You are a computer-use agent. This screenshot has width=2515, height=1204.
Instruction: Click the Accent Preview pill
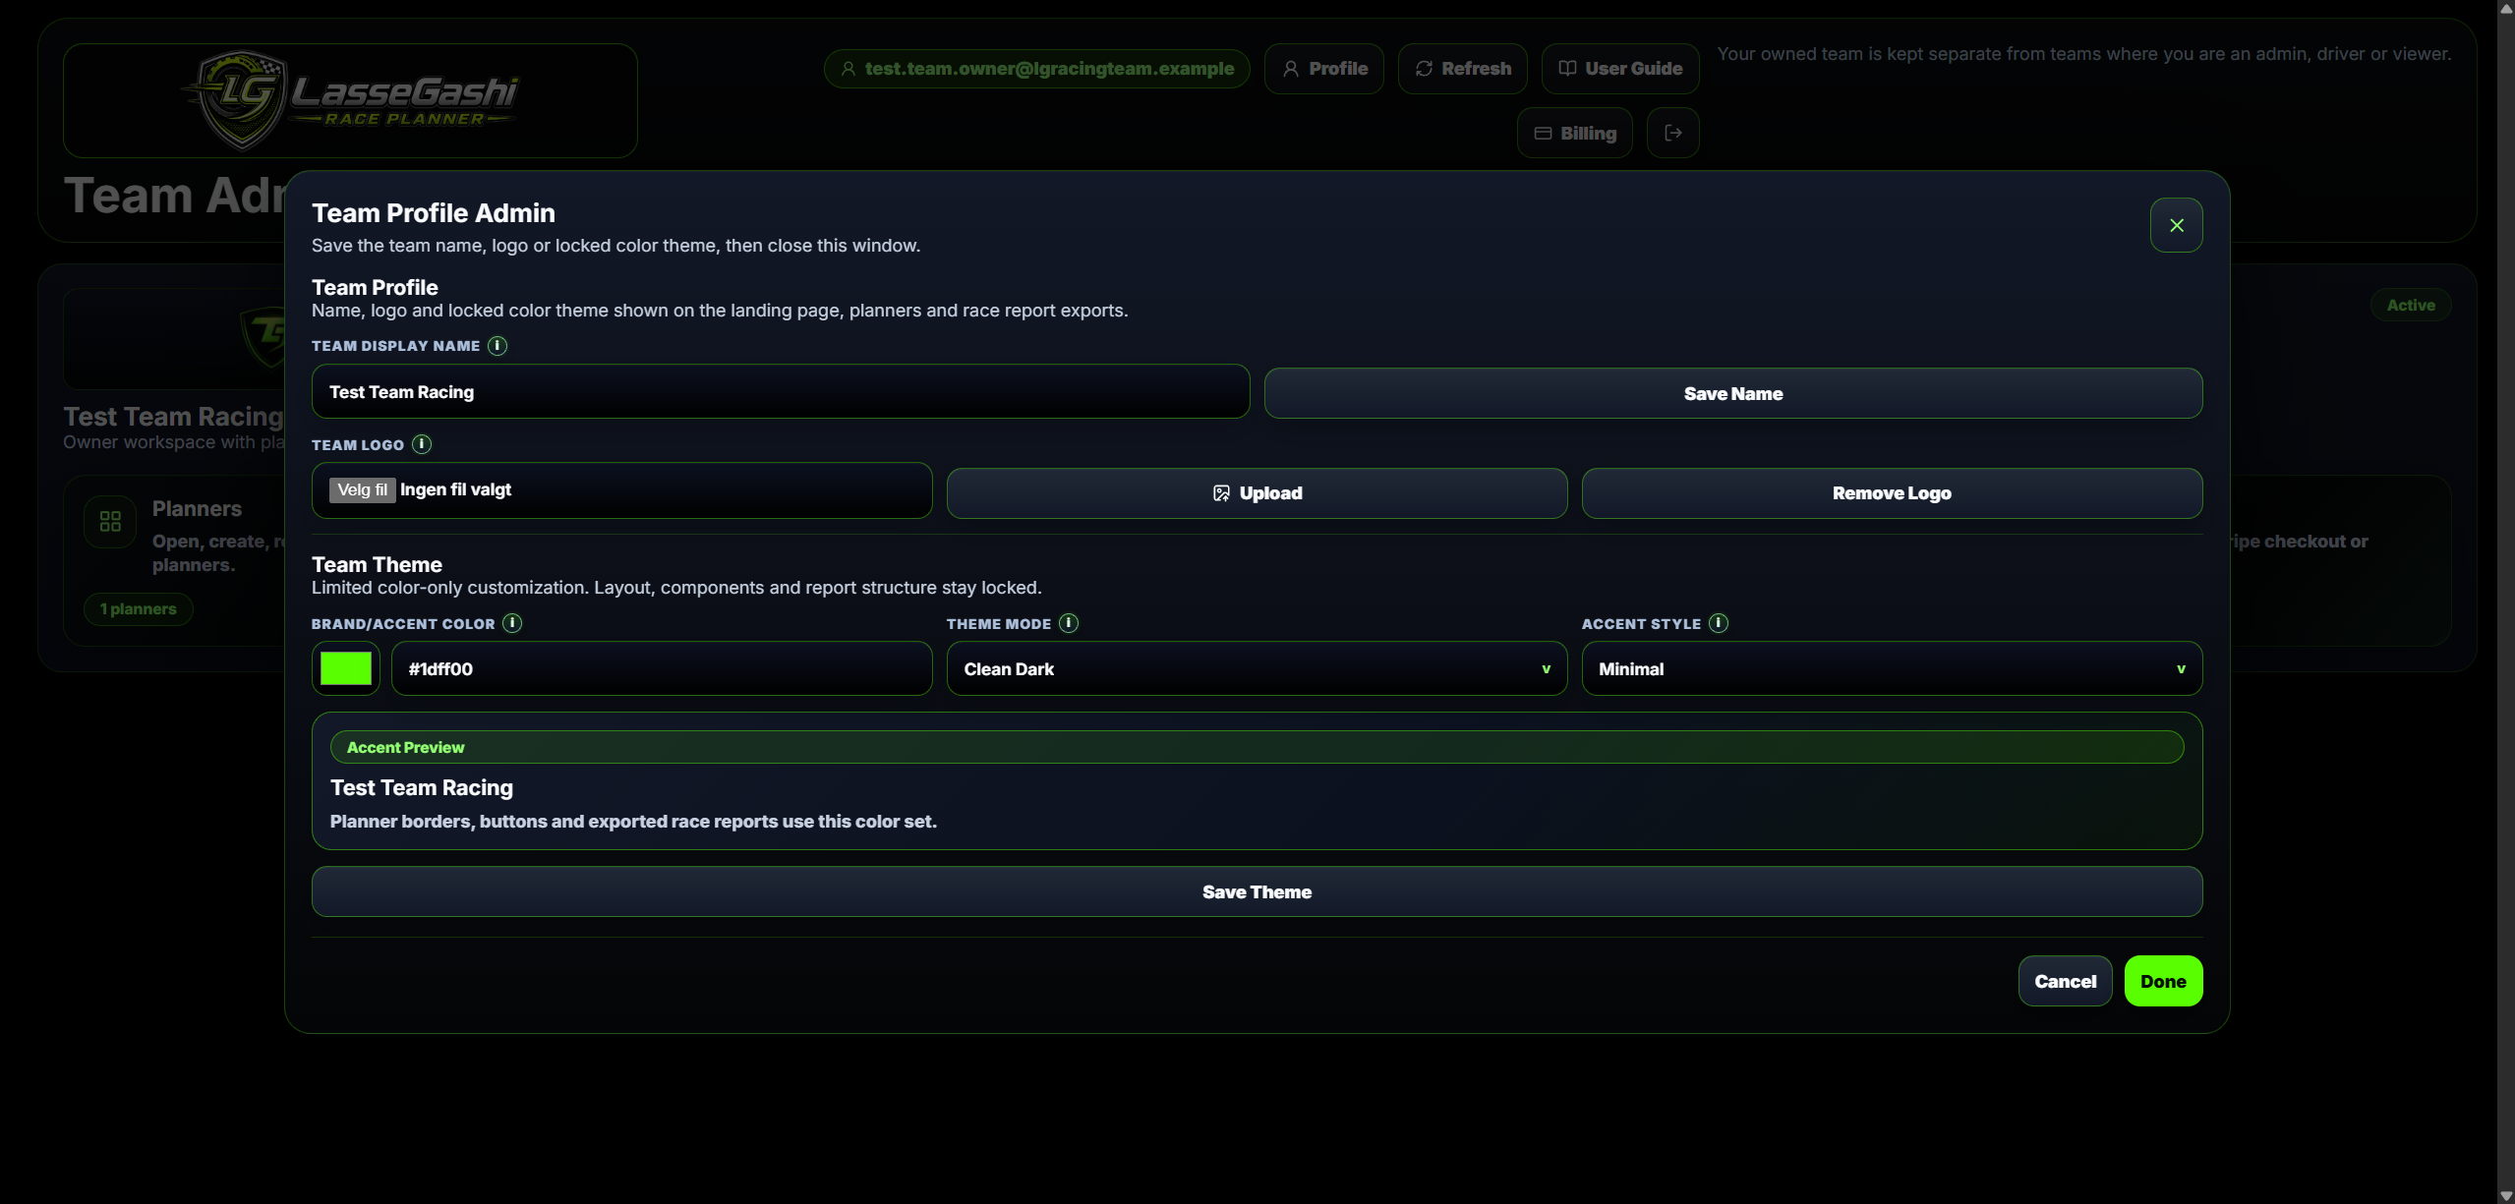pos(1257,747)
